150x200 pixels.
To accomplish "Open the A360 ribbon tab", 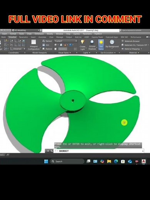I will [x=87, y=37].
